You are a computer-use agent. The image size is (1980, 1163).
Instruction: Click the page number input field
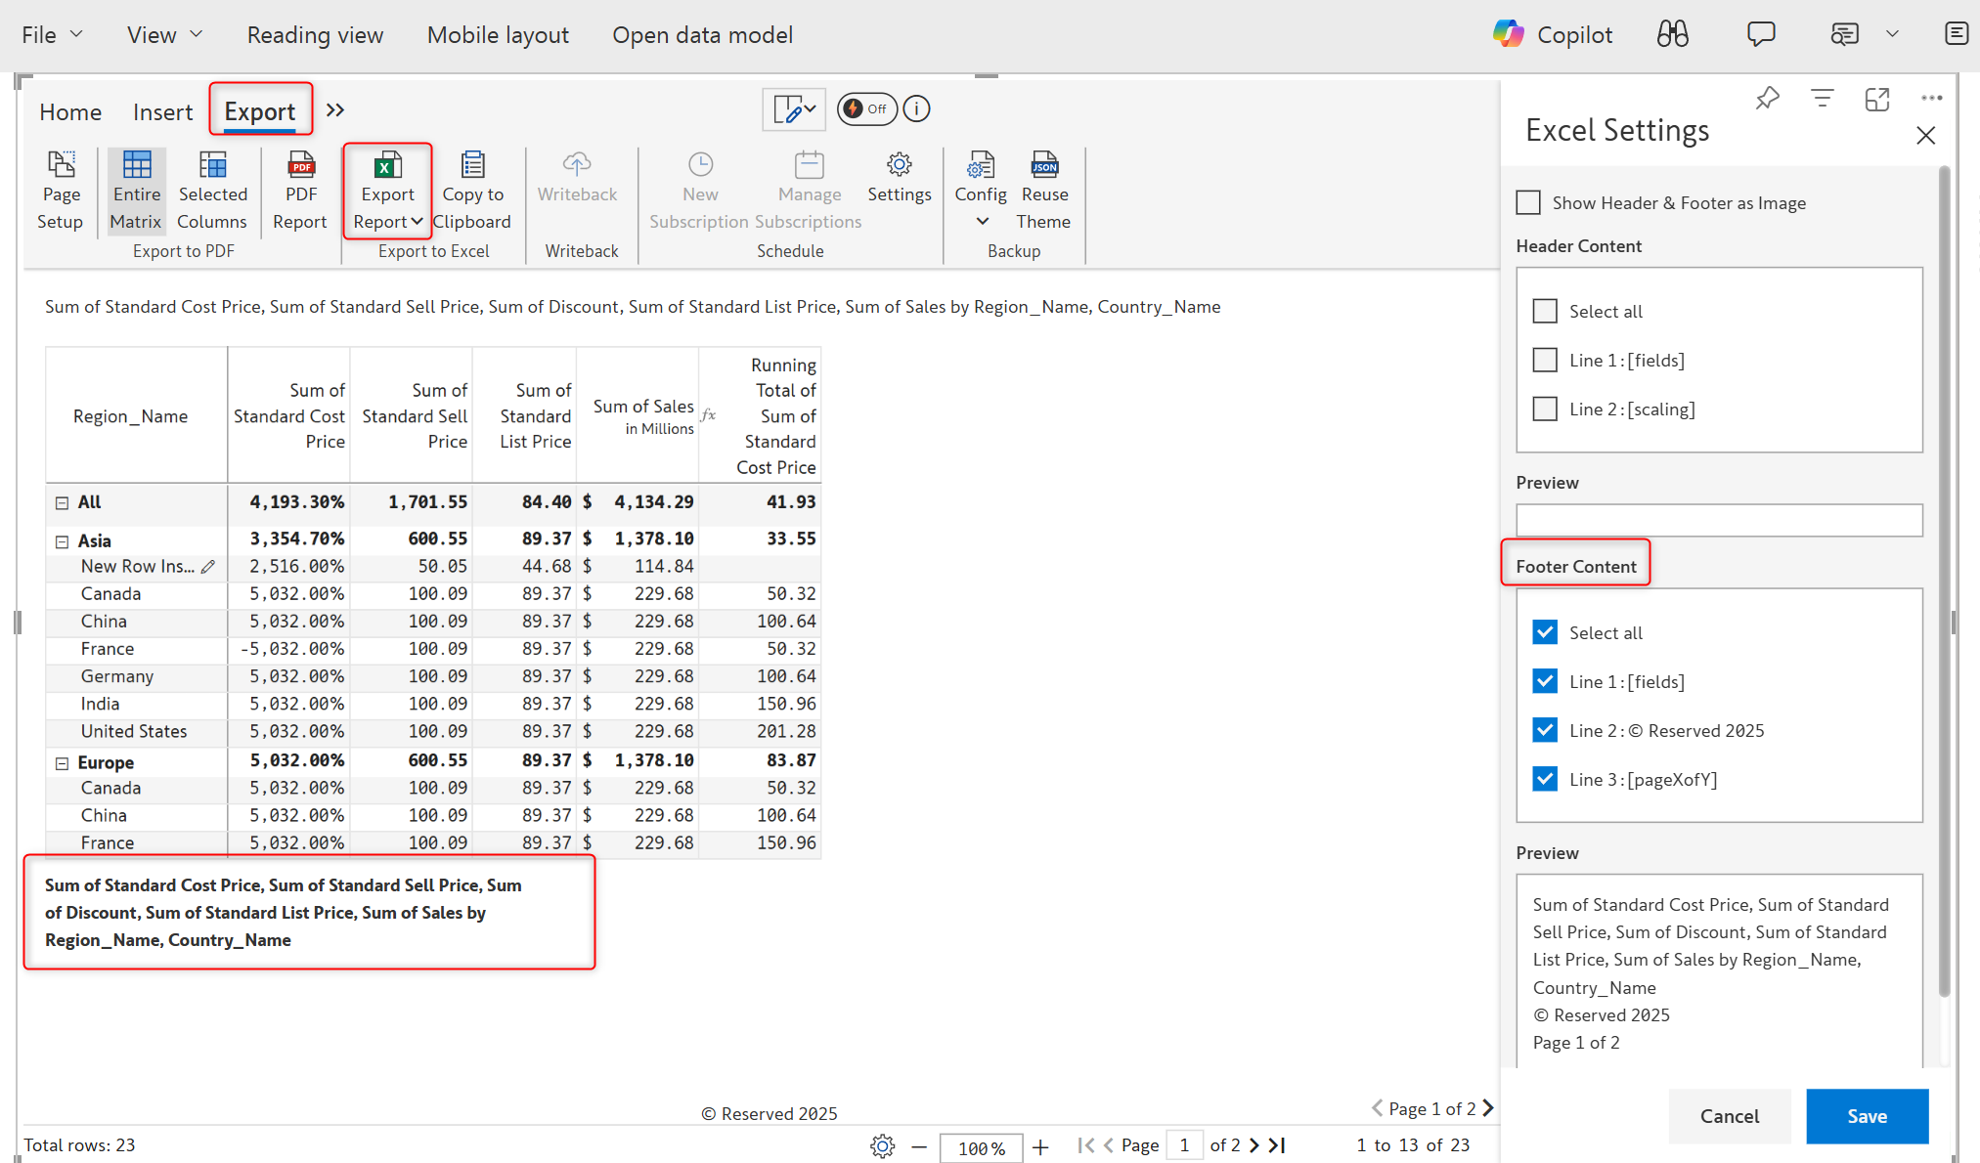click(x=1184, y=1145)
